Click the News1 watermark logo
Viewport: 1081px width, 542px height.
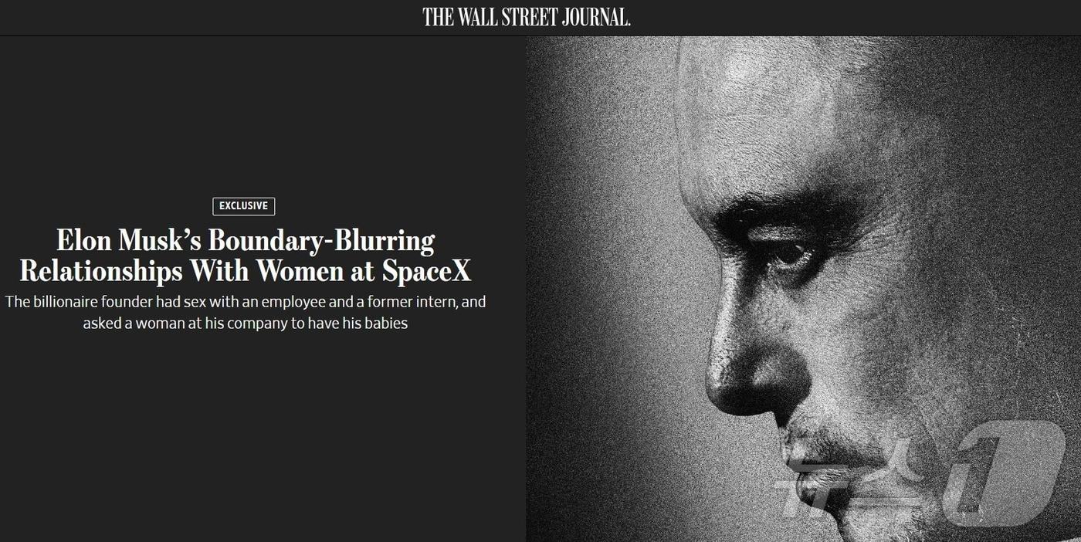[x=920, y=477]
